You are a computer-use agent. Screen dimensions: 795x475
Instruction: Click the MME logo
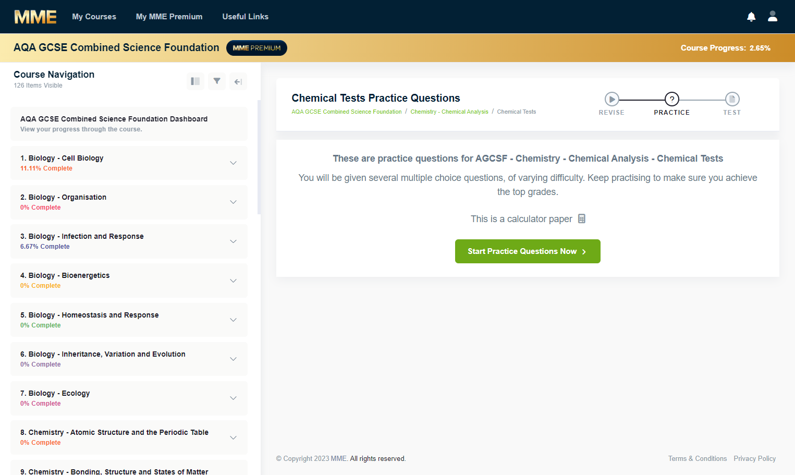click(x=35, y=17)
